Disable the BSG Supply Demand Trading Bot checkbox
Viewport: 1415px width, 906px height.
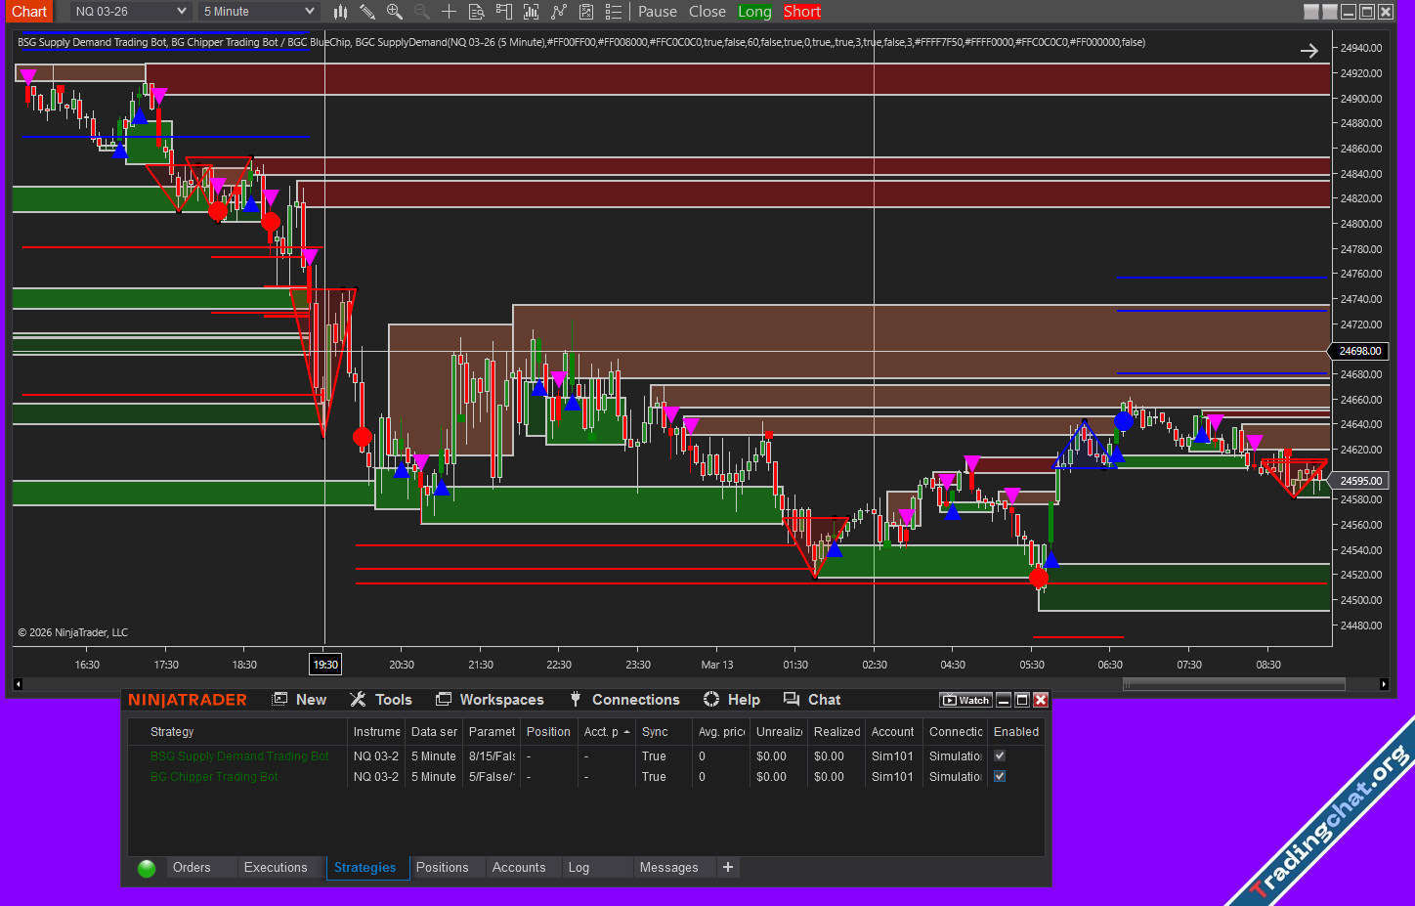coord(1000,755)
